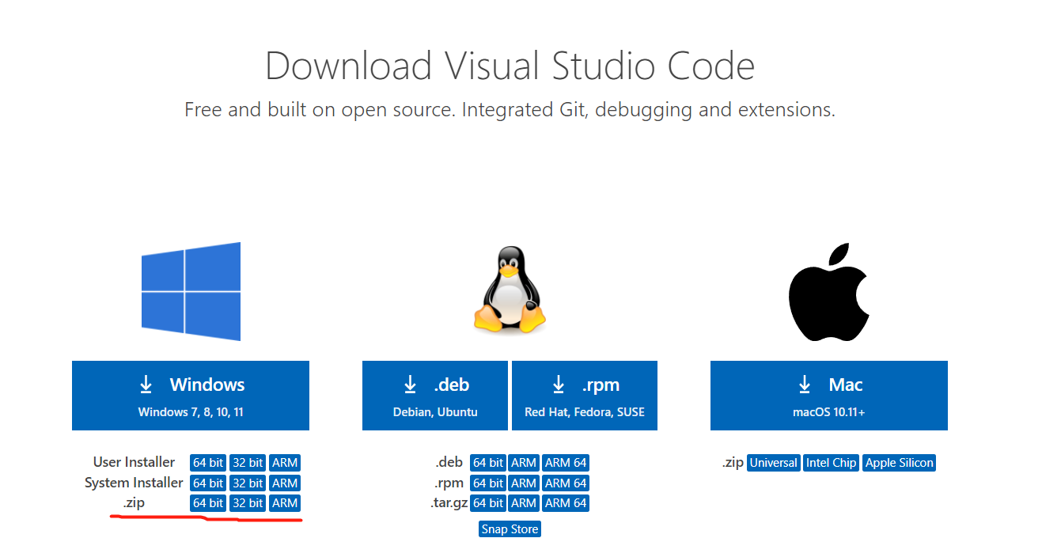Choose System Installer 64 bit

pyautogui.click(x=208, y=483)
